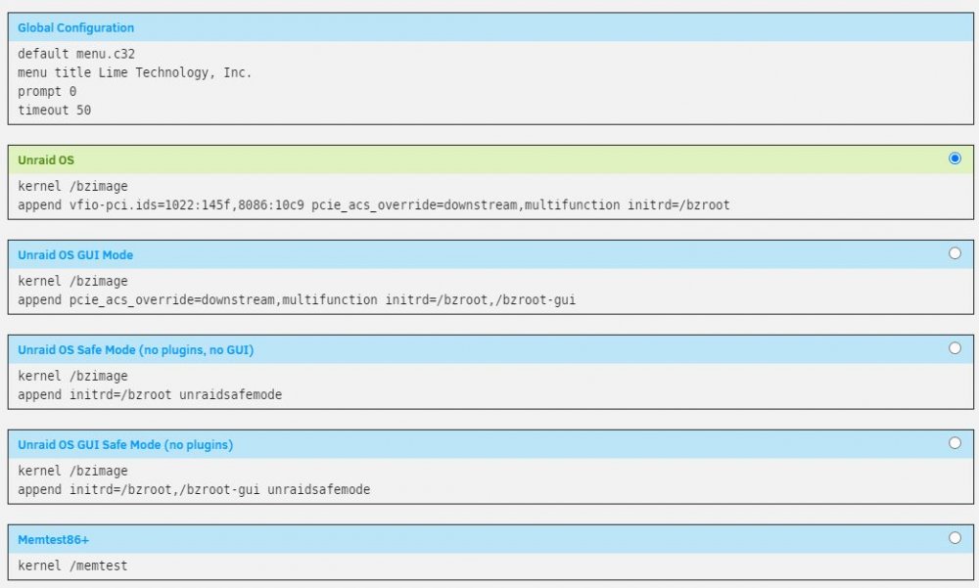Select the Unraid OS GUI Mode radio button
The image size is (979, 588).
(954, 253)
